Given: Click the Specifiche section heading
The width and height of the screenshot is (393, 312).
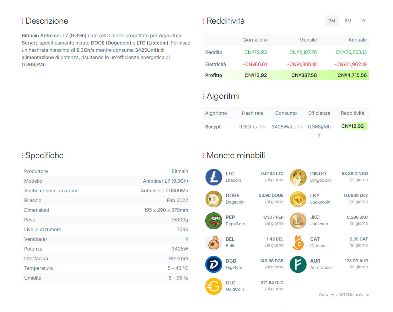Looking at the screenshot, I should [x=45, y=155].
